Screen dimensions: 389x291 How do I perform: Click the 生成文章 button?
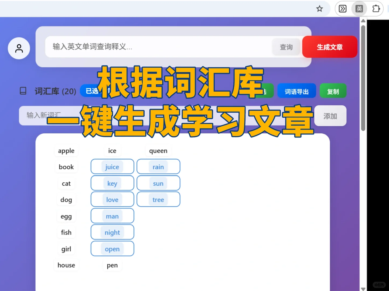click(329, 47)
